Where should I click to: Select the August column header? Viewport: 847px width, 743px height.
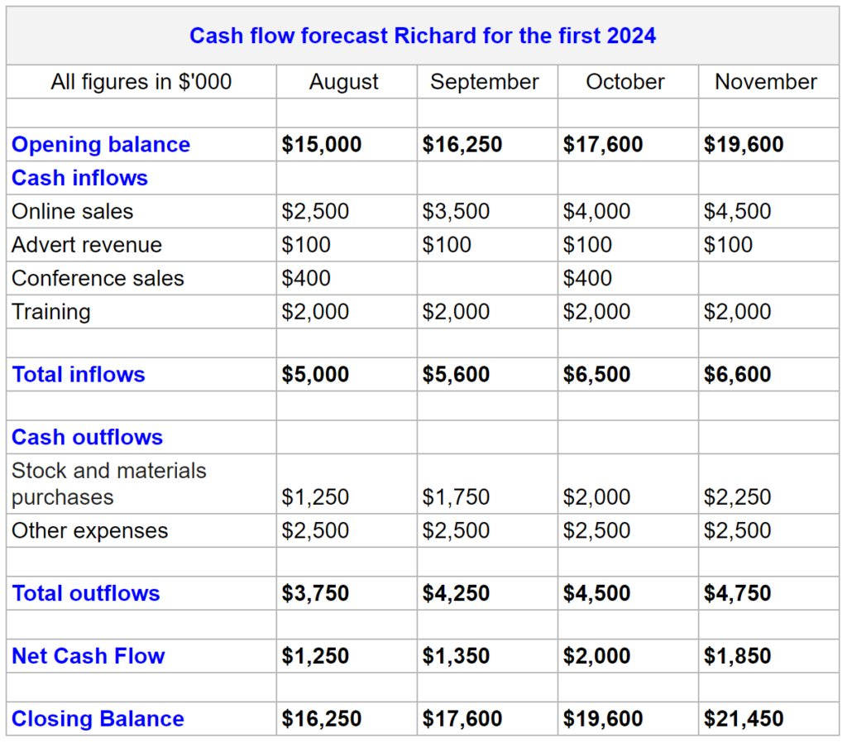344,82
